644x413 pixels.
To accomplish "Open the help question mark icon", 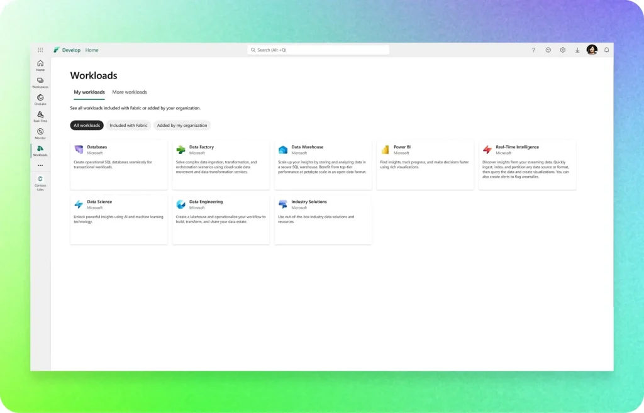I will 533,50.
